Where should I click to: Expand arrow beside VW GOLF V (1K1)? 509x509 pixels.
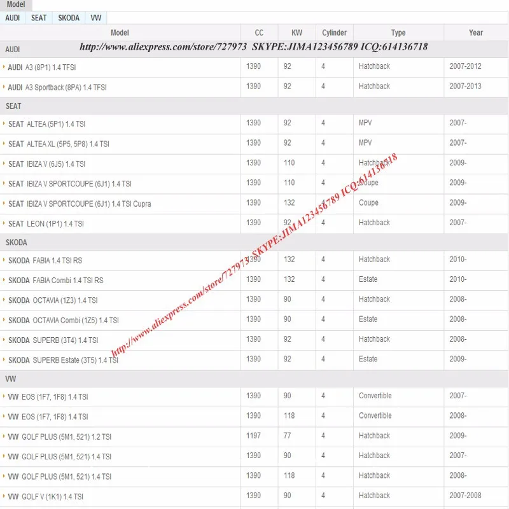pyautogui.click(x=4, y=496)
